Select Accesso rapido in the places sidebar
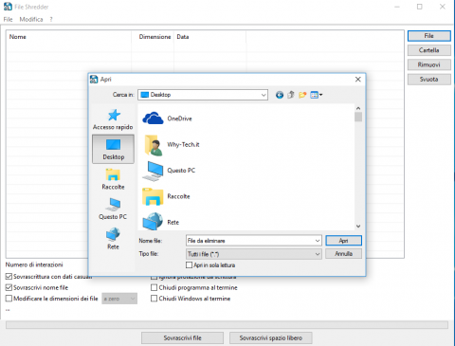 click(113, 119)
